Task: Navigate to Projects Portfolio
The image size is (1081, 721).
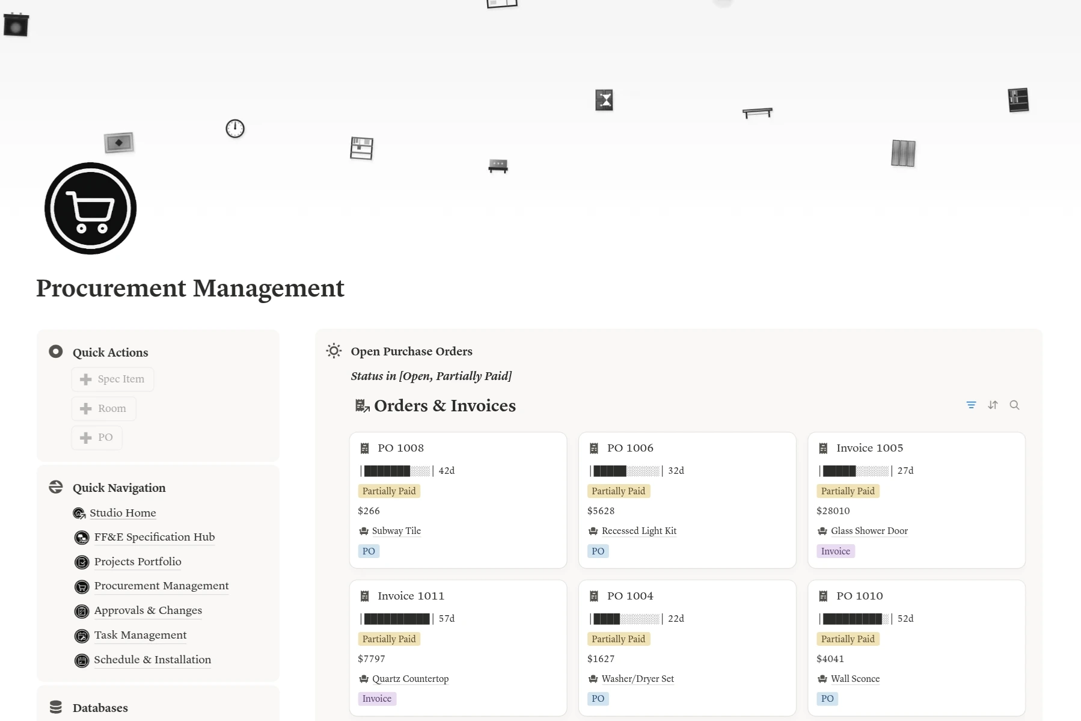Action: 138,562
